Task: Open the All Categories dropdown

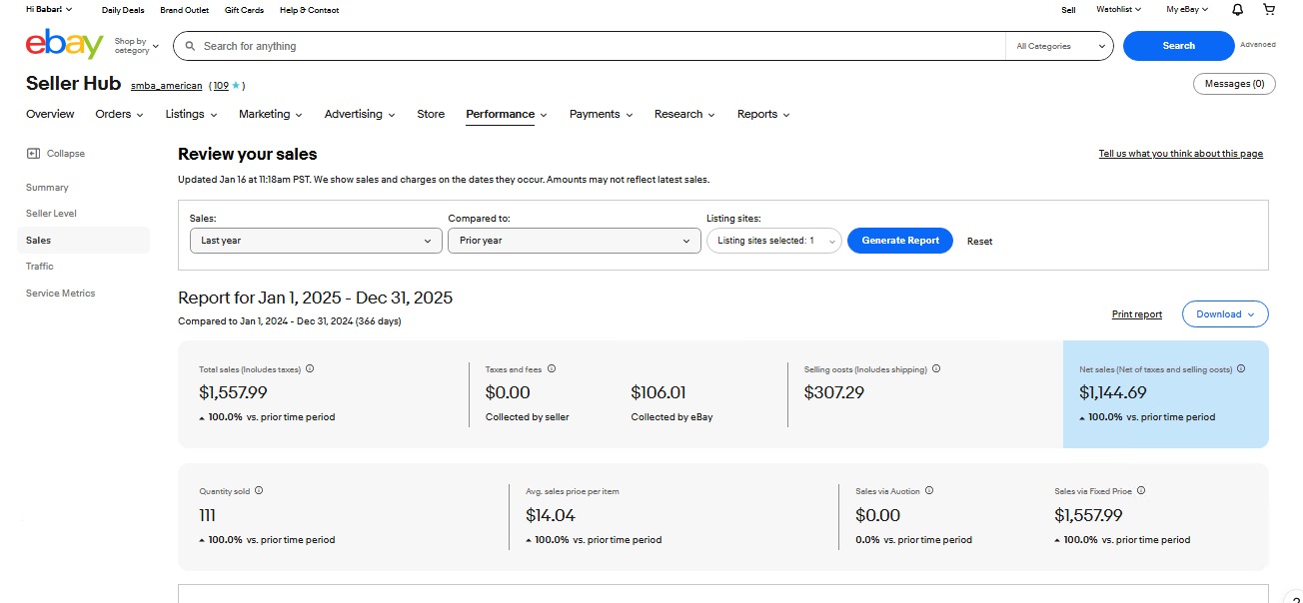Action: tap(1059, 46)
